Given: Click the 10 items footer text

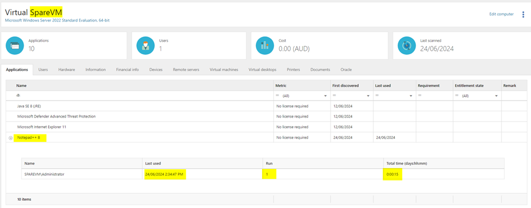Looking at the screenshot, I should pos(24,200).
